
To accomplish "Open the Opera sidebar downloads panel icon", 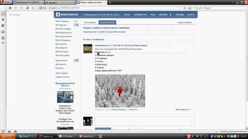I will click(3, 32).
